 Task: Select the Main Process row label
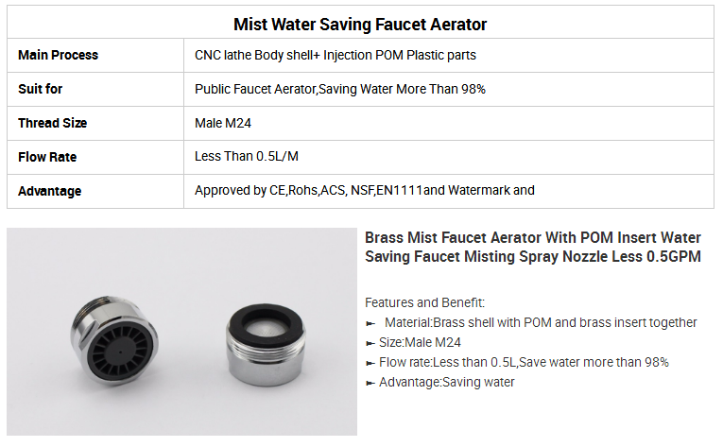point(58,55)
